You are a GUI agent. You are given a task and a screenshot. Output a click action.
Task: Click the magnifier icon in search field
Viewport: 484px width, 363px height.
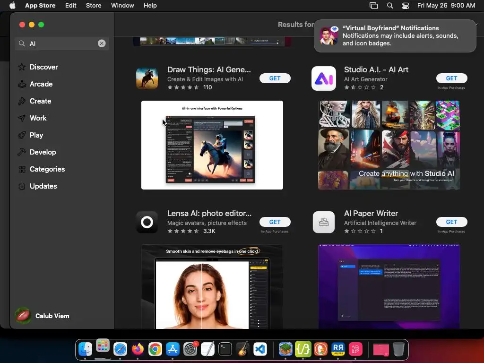pos(22,43)
